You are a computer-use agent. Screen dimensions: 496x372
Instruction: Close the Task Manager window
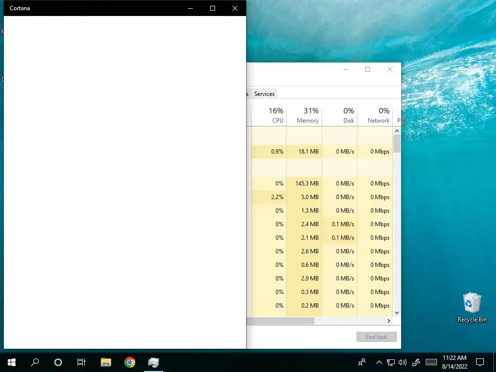point(390,69)
